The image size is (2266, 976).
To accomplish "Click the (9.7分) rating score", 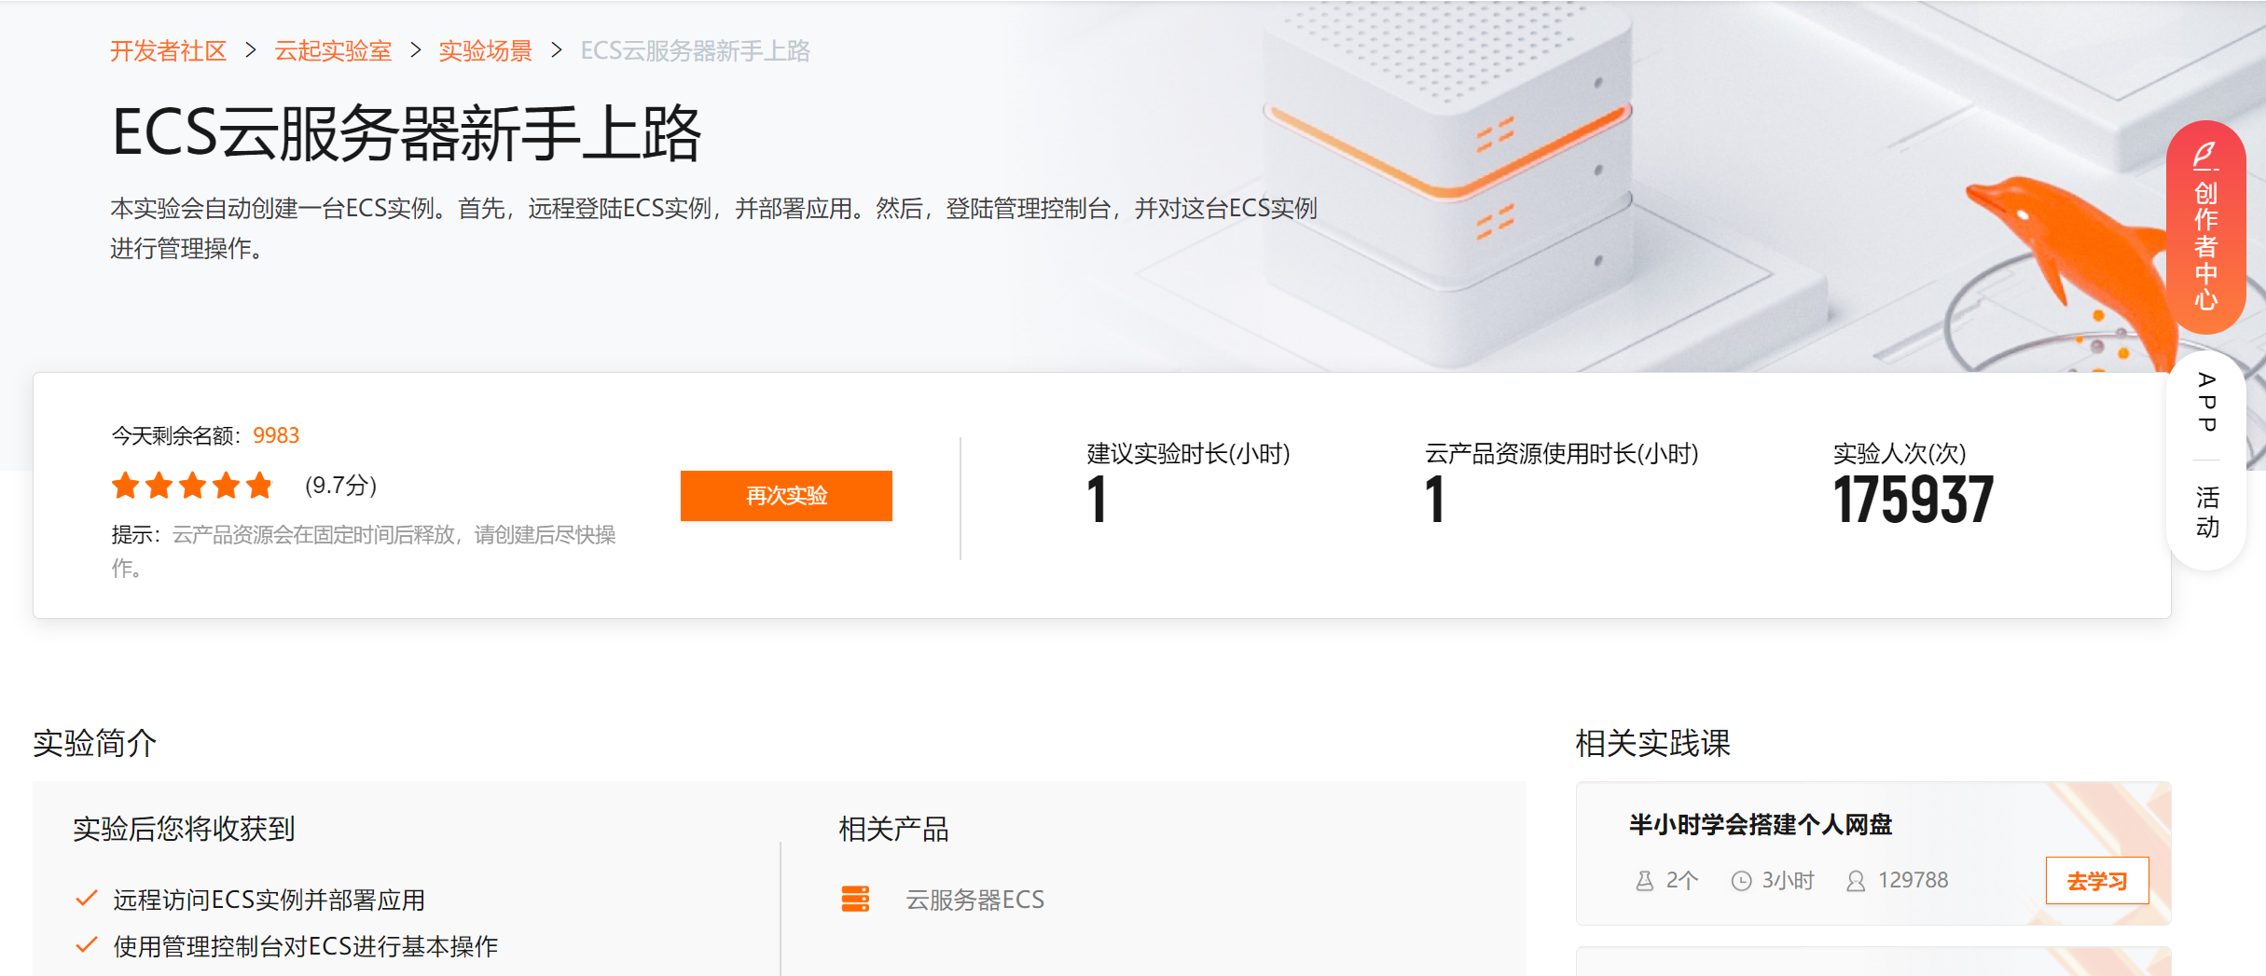I will click(340, 485).
